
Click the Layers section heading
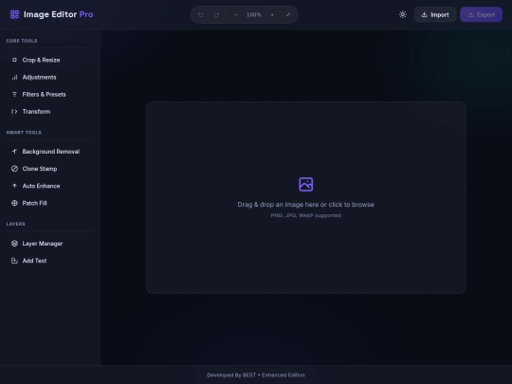click(x=16, y=224)
